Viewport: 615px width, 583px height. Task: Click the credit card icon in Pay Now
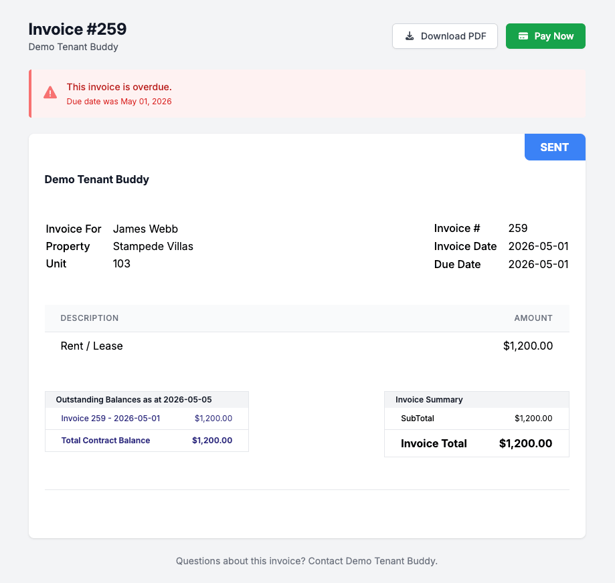pos(523,36)
